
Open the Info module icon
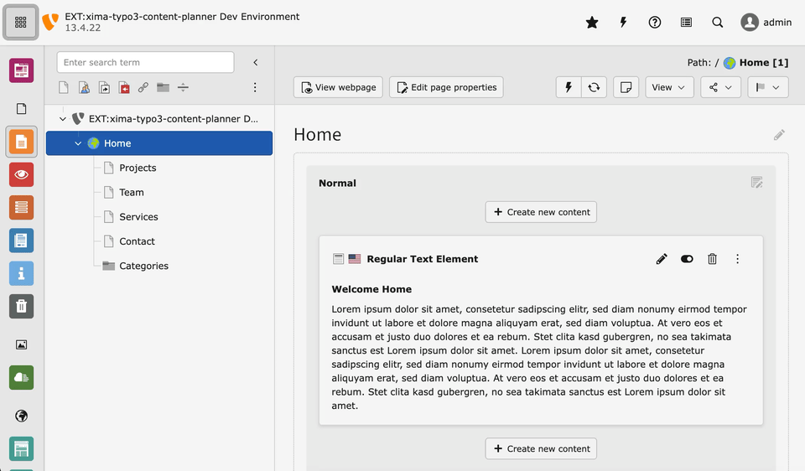coord(21,273)
